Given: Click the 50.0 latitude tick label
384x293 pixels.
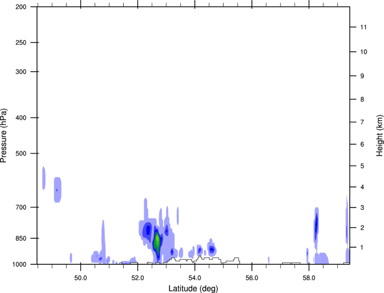Looking at the screenshot, I should [80, 278].
